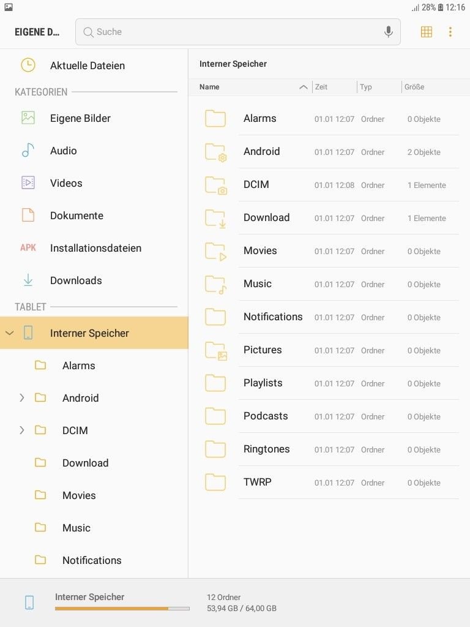
Task: Open the Downloads category arrow icon
Action: click(x=28, y=280)
